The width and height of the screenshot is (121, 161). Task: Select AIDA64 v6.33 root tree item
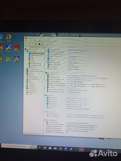tap(31, 49)
